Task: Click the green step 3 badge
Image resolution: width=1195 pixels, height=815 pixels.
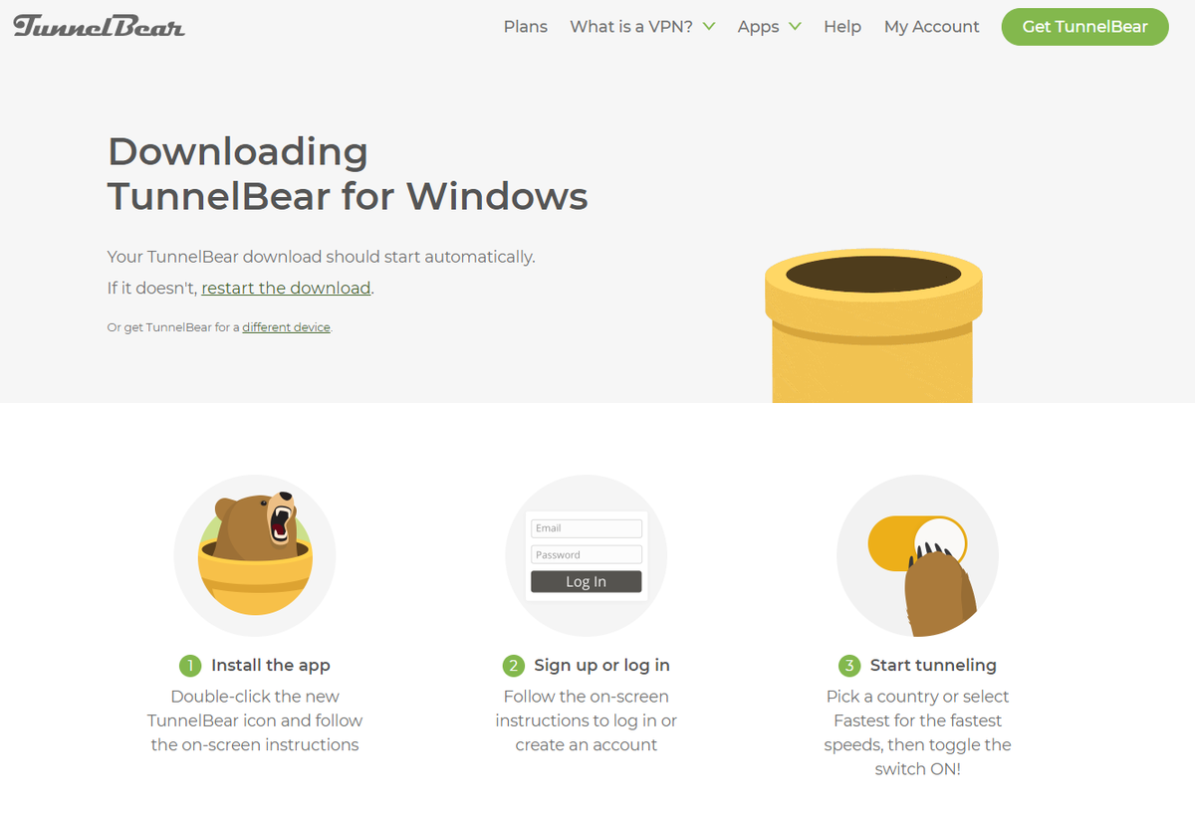Action: click(849, 666)
